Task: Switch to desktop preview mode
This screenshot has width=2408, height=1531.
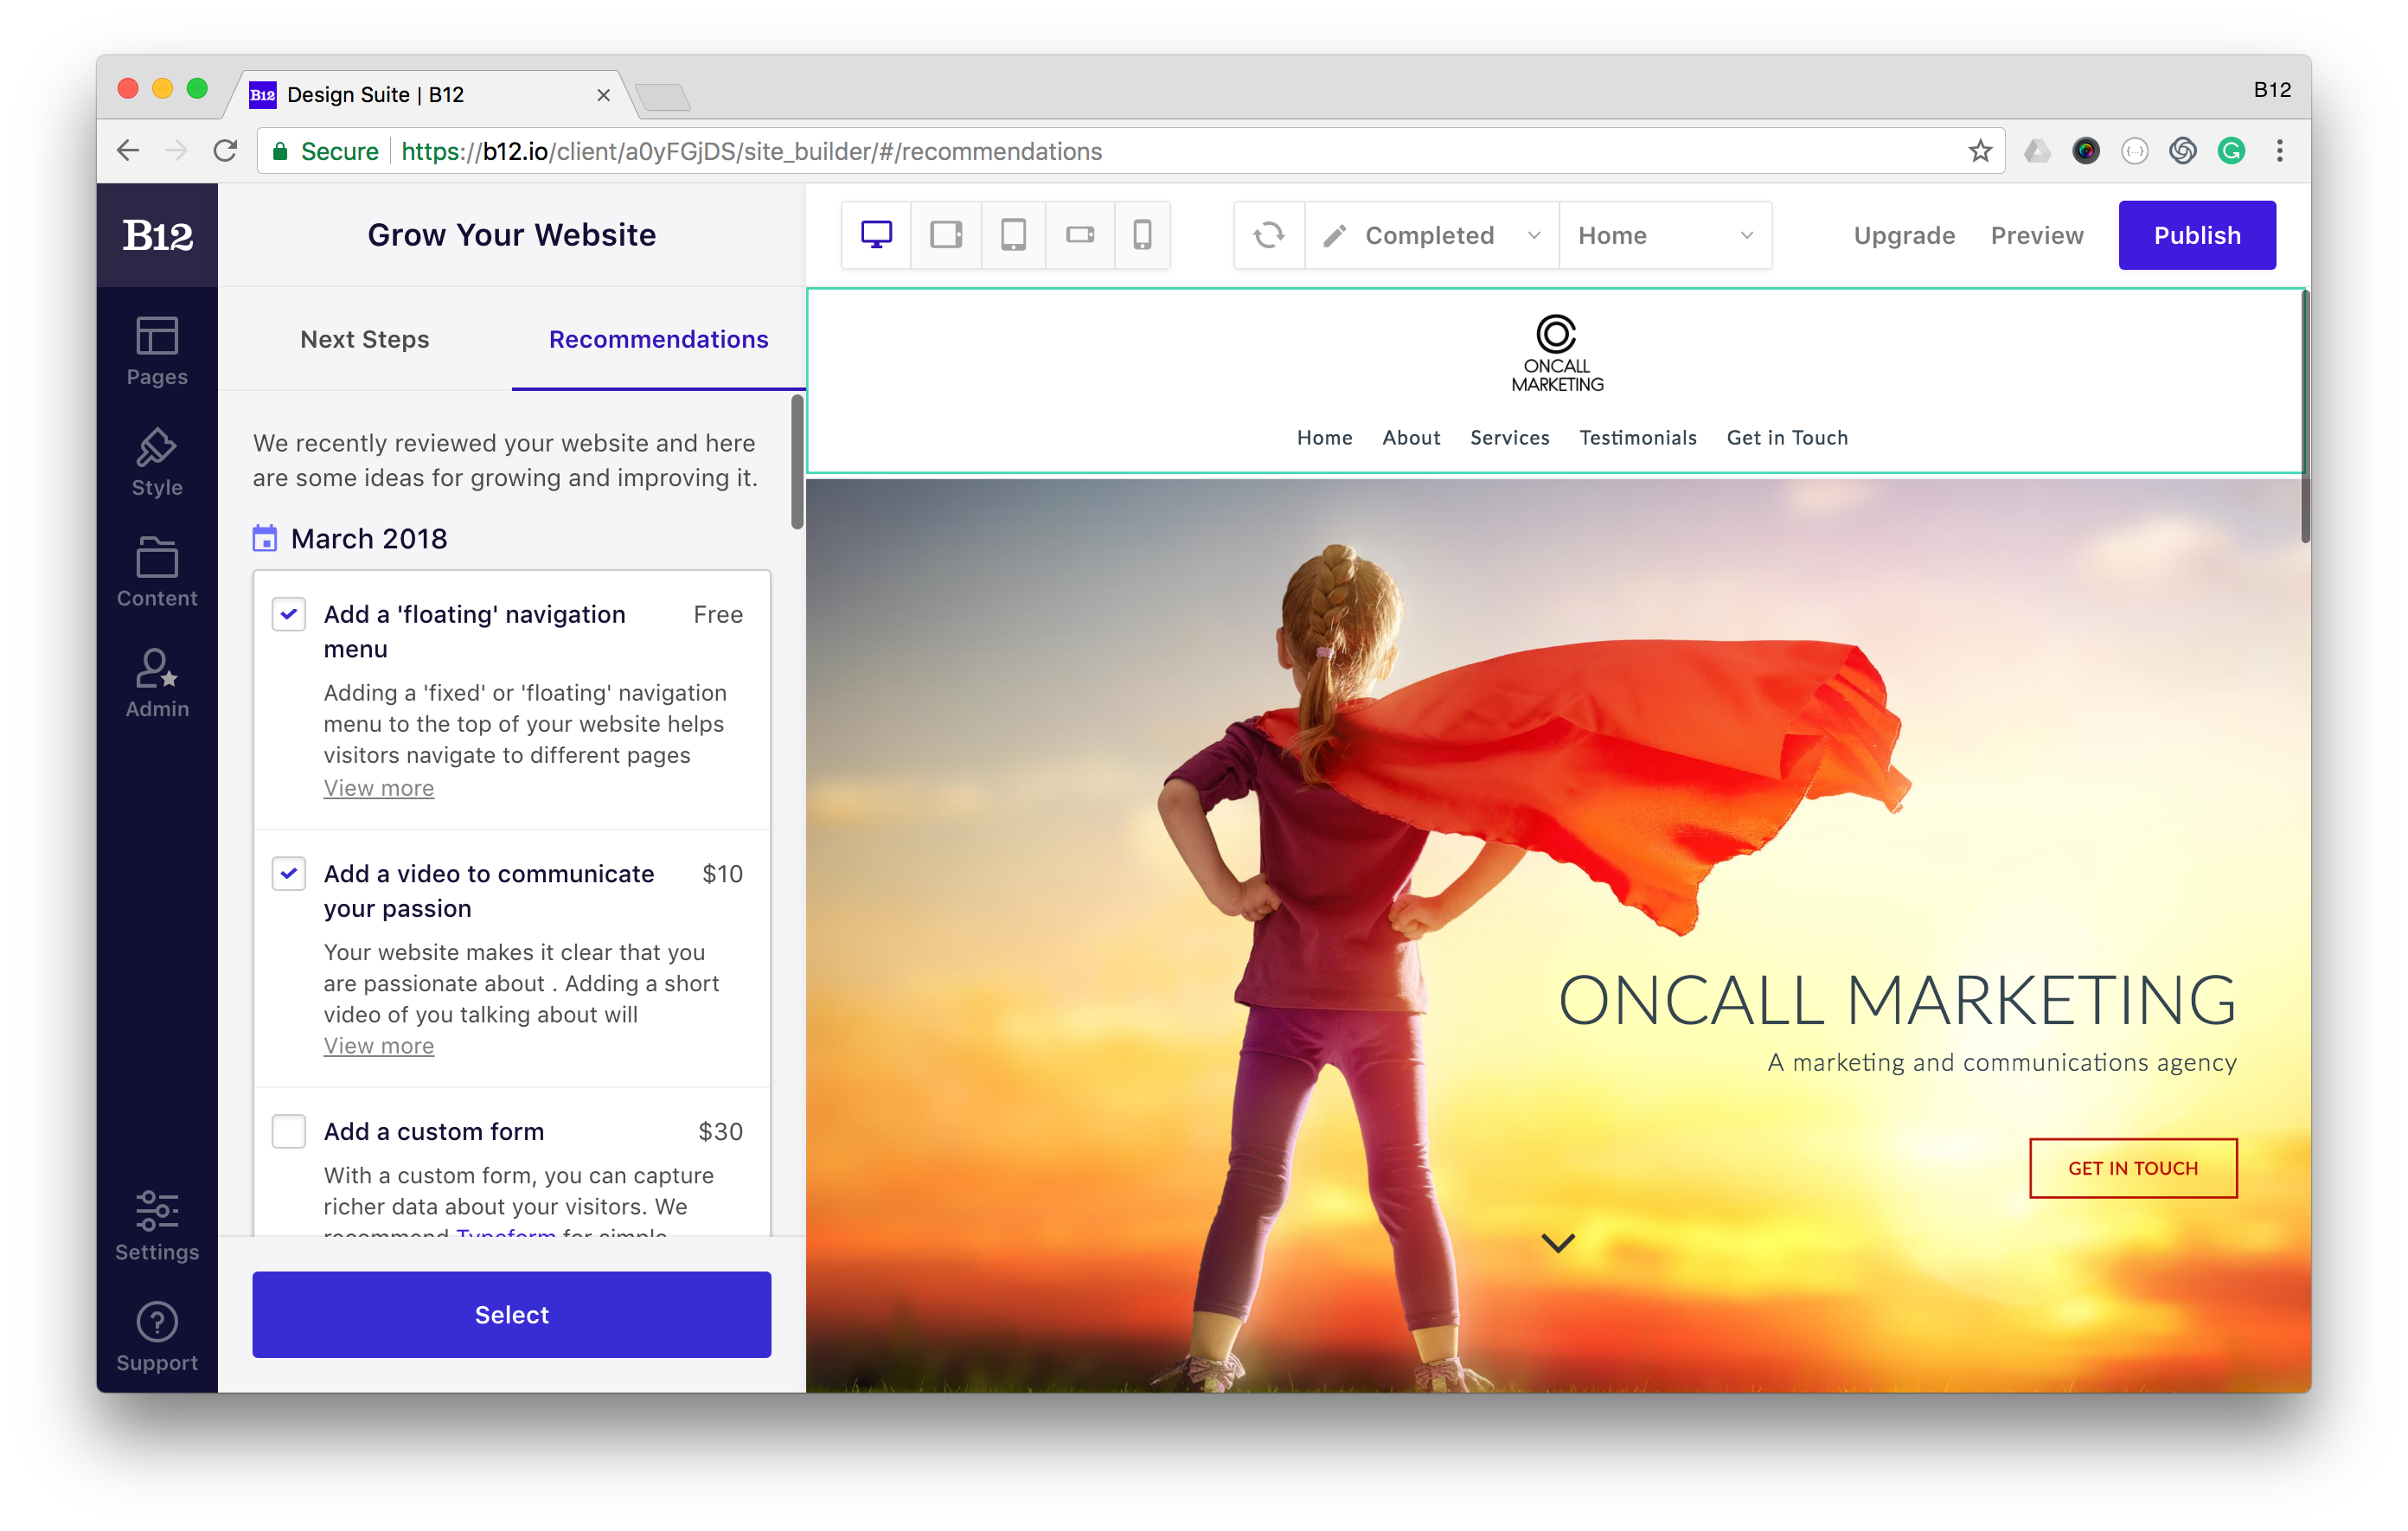Action: point(876,235)
